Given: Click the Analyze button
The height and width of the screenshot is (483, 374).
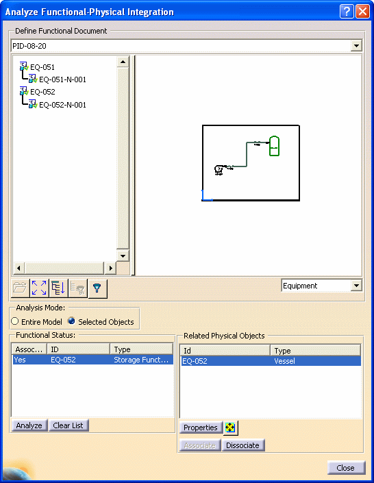Looking at the screenshot, I should (29, 425).
